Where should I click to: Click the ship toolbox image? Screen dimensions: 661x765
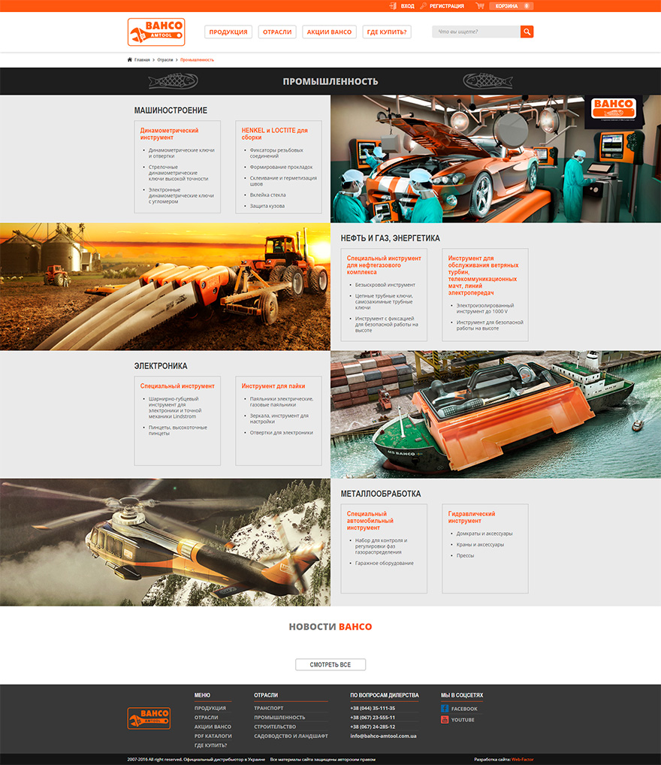(496, 415)
